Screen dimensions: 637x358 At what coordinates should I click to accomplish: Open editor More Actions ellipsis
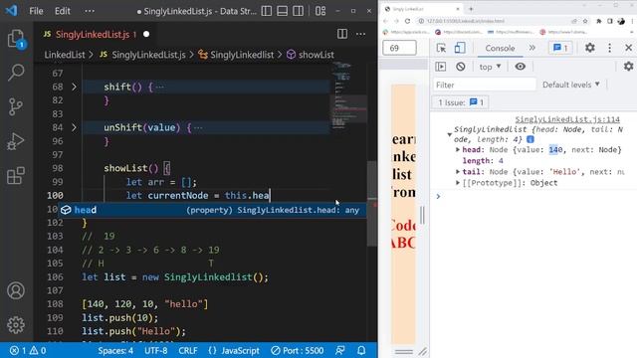pos(360,34)
